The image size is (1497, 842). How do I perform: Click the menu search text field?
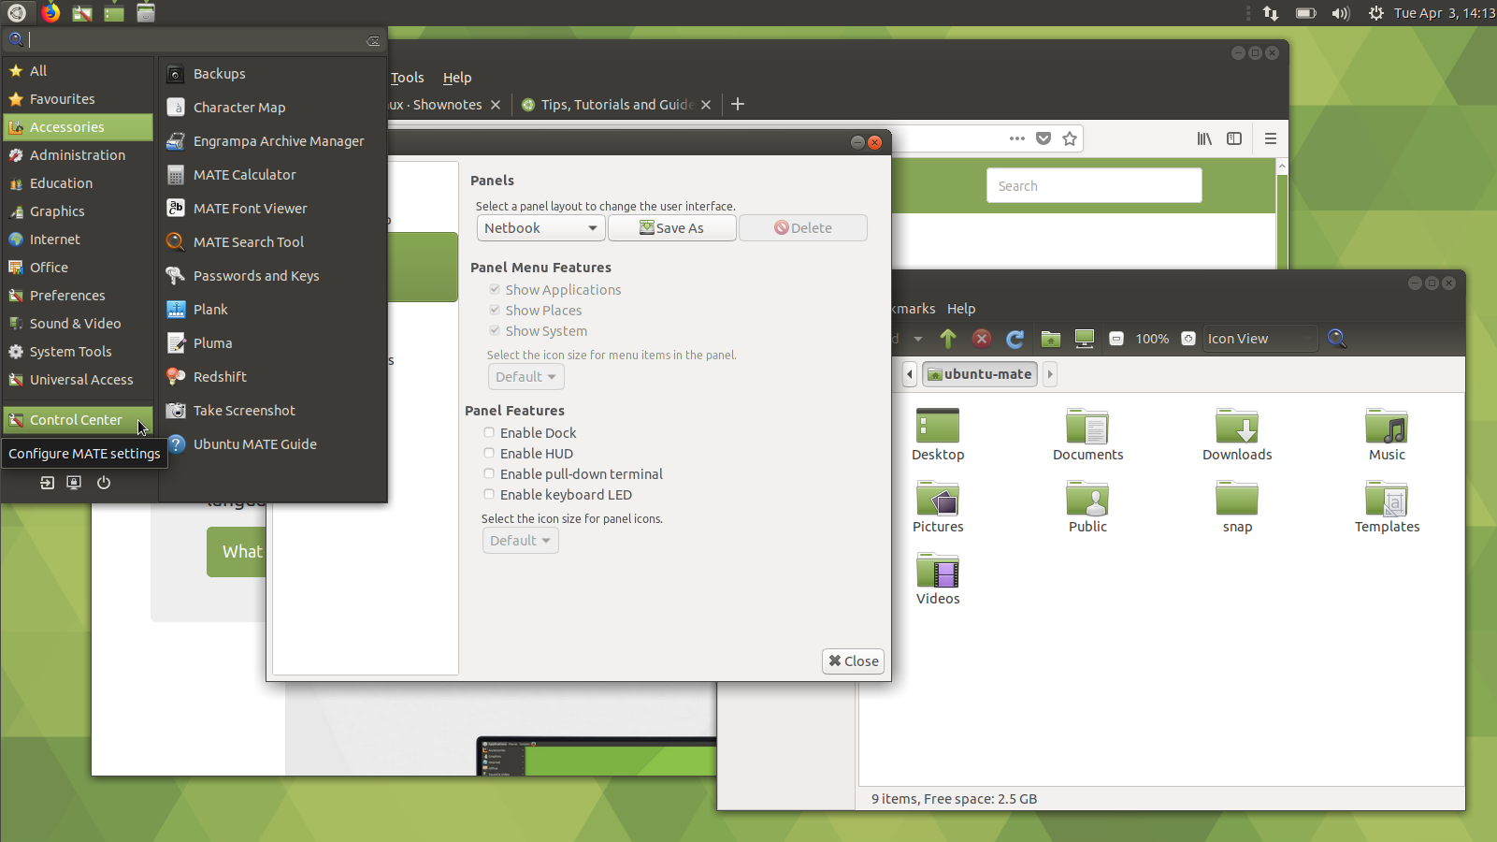coord(196,40)
